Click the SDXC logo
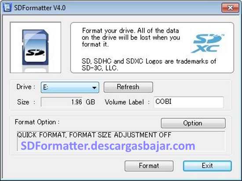242x181 pixels. 207,44
